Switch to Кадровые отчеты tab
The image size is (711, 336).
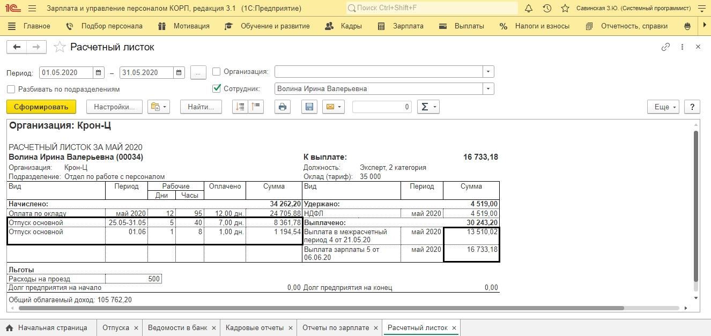tap(254, 327)
